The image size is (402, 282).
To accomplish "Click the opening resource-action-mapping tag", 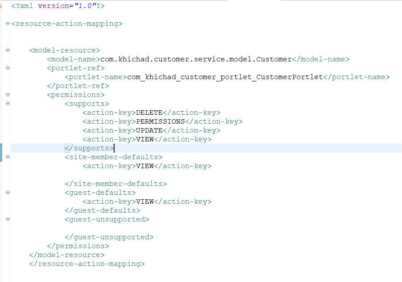I will pos(67,24).
